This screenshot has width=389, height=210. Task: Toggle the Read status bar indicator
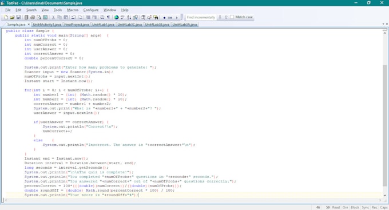(x=336, y=208)
